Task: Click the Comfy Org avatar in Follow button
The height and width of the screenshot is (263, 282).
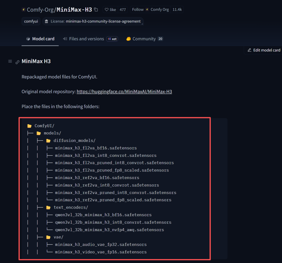Action: (x=147, y=9)
